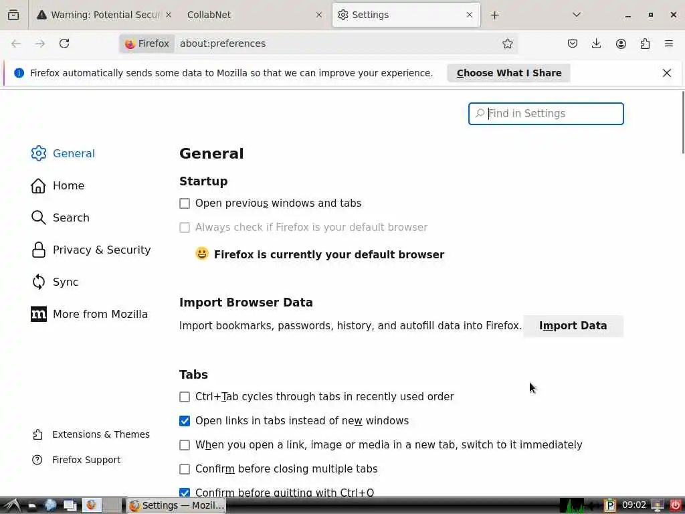Enable Open previous windows and tabs
Screen dimensions: 685x514
click(x=185, y=203)
